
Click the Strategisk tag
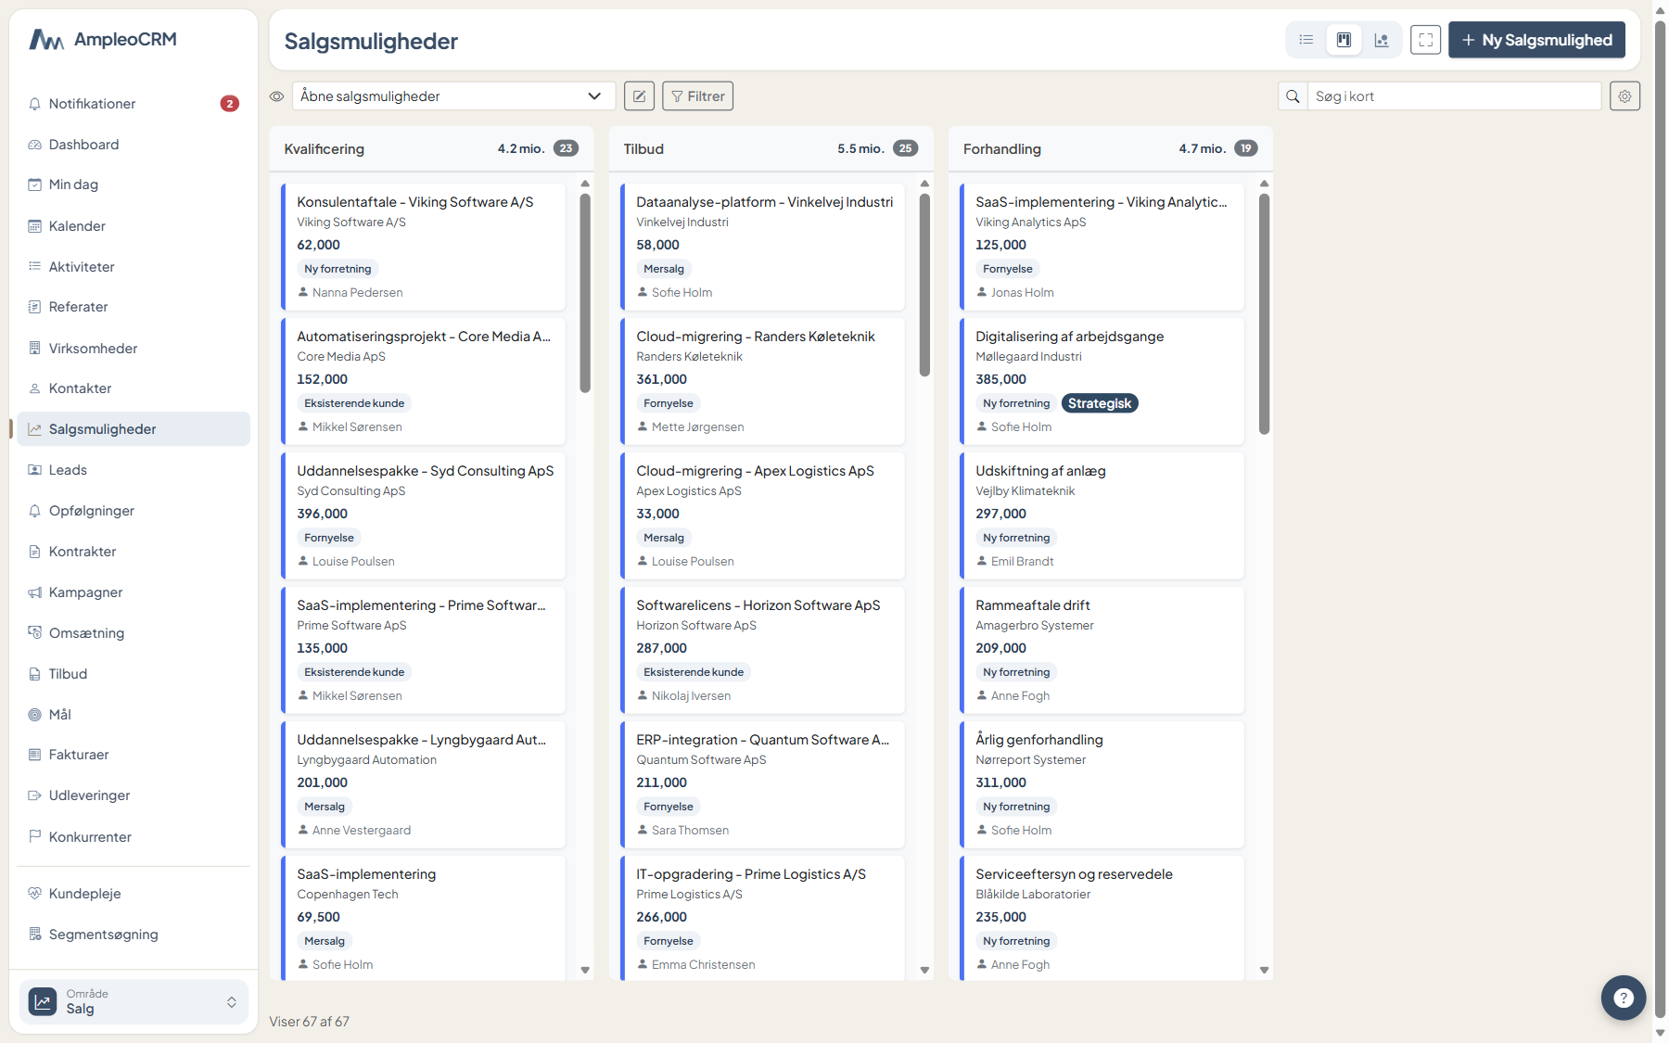[x=1100, y=403]
